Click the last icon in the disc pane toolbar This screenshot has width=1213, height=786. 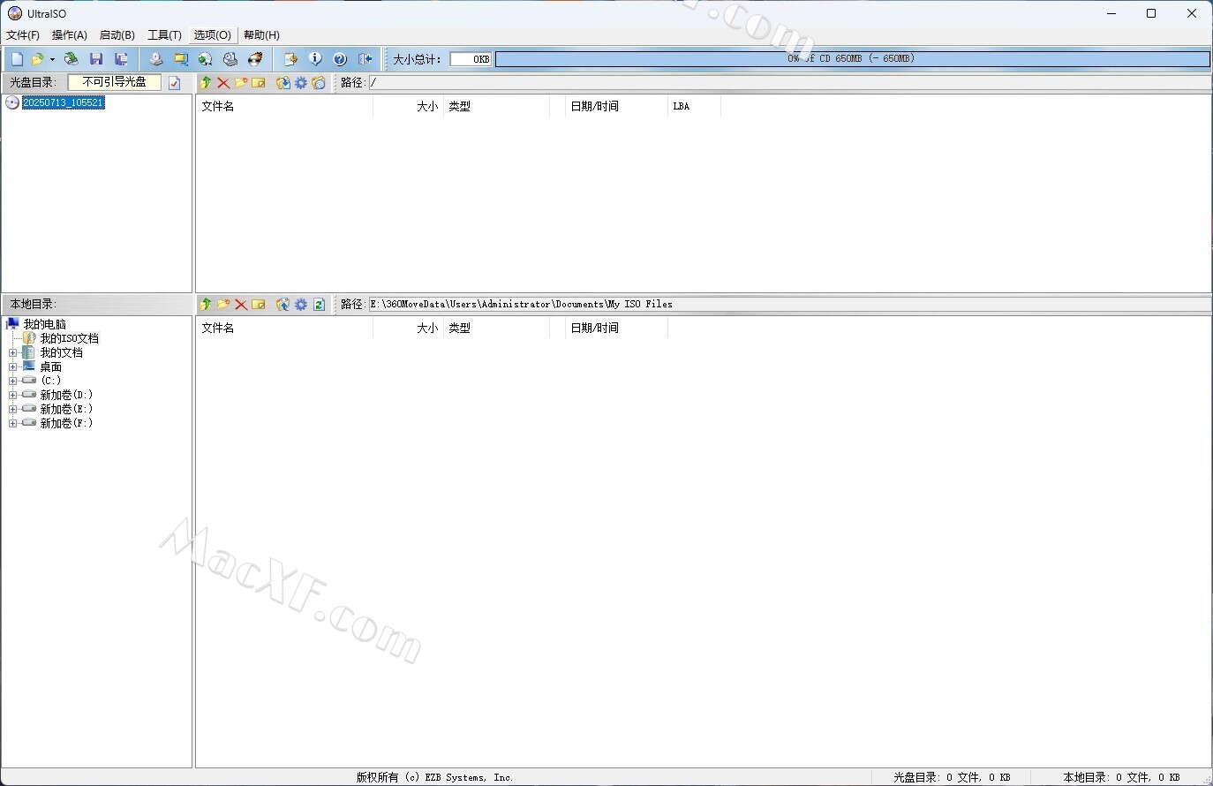319,82
